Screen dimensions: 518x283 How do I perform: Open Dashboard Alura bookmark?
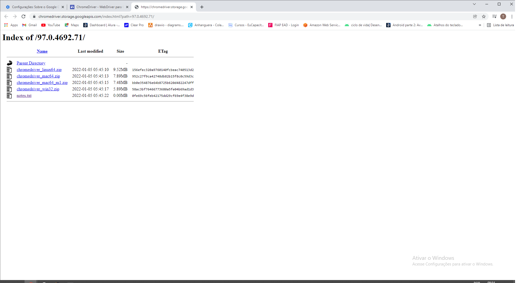[102, 25]
